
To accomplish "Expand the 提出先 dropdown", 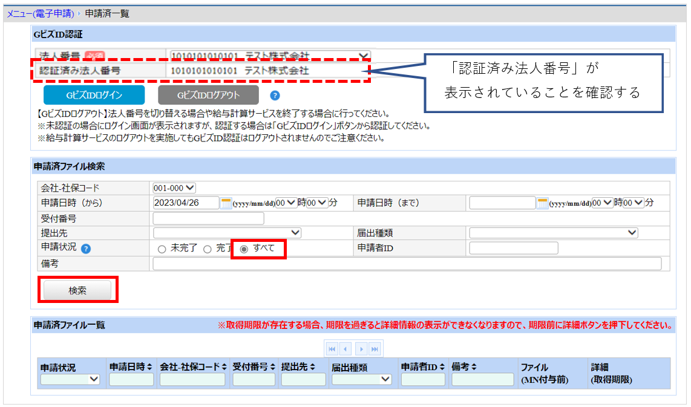I will [227, 233].
